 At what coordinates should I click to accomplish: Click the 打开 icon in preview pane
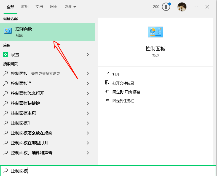click(107, 74)
